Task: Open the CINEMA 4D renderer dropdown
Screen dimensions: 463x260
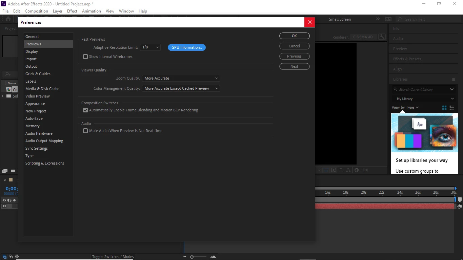Action: click(x=363, y=37)
